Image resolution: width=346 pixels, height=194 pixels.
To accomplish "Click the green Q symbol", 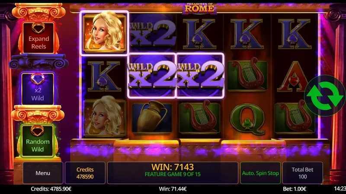I will tap(247, 118).
